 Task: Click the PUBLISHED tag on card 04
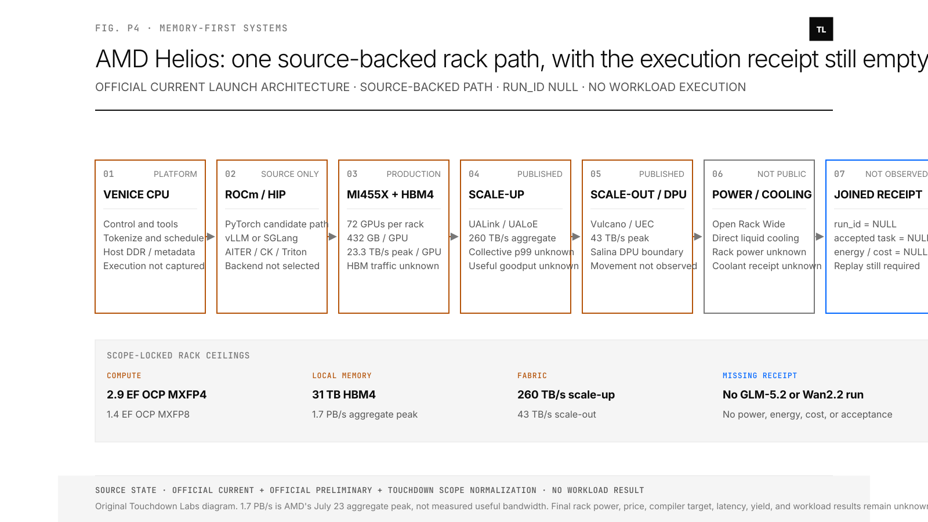point(540,174)
